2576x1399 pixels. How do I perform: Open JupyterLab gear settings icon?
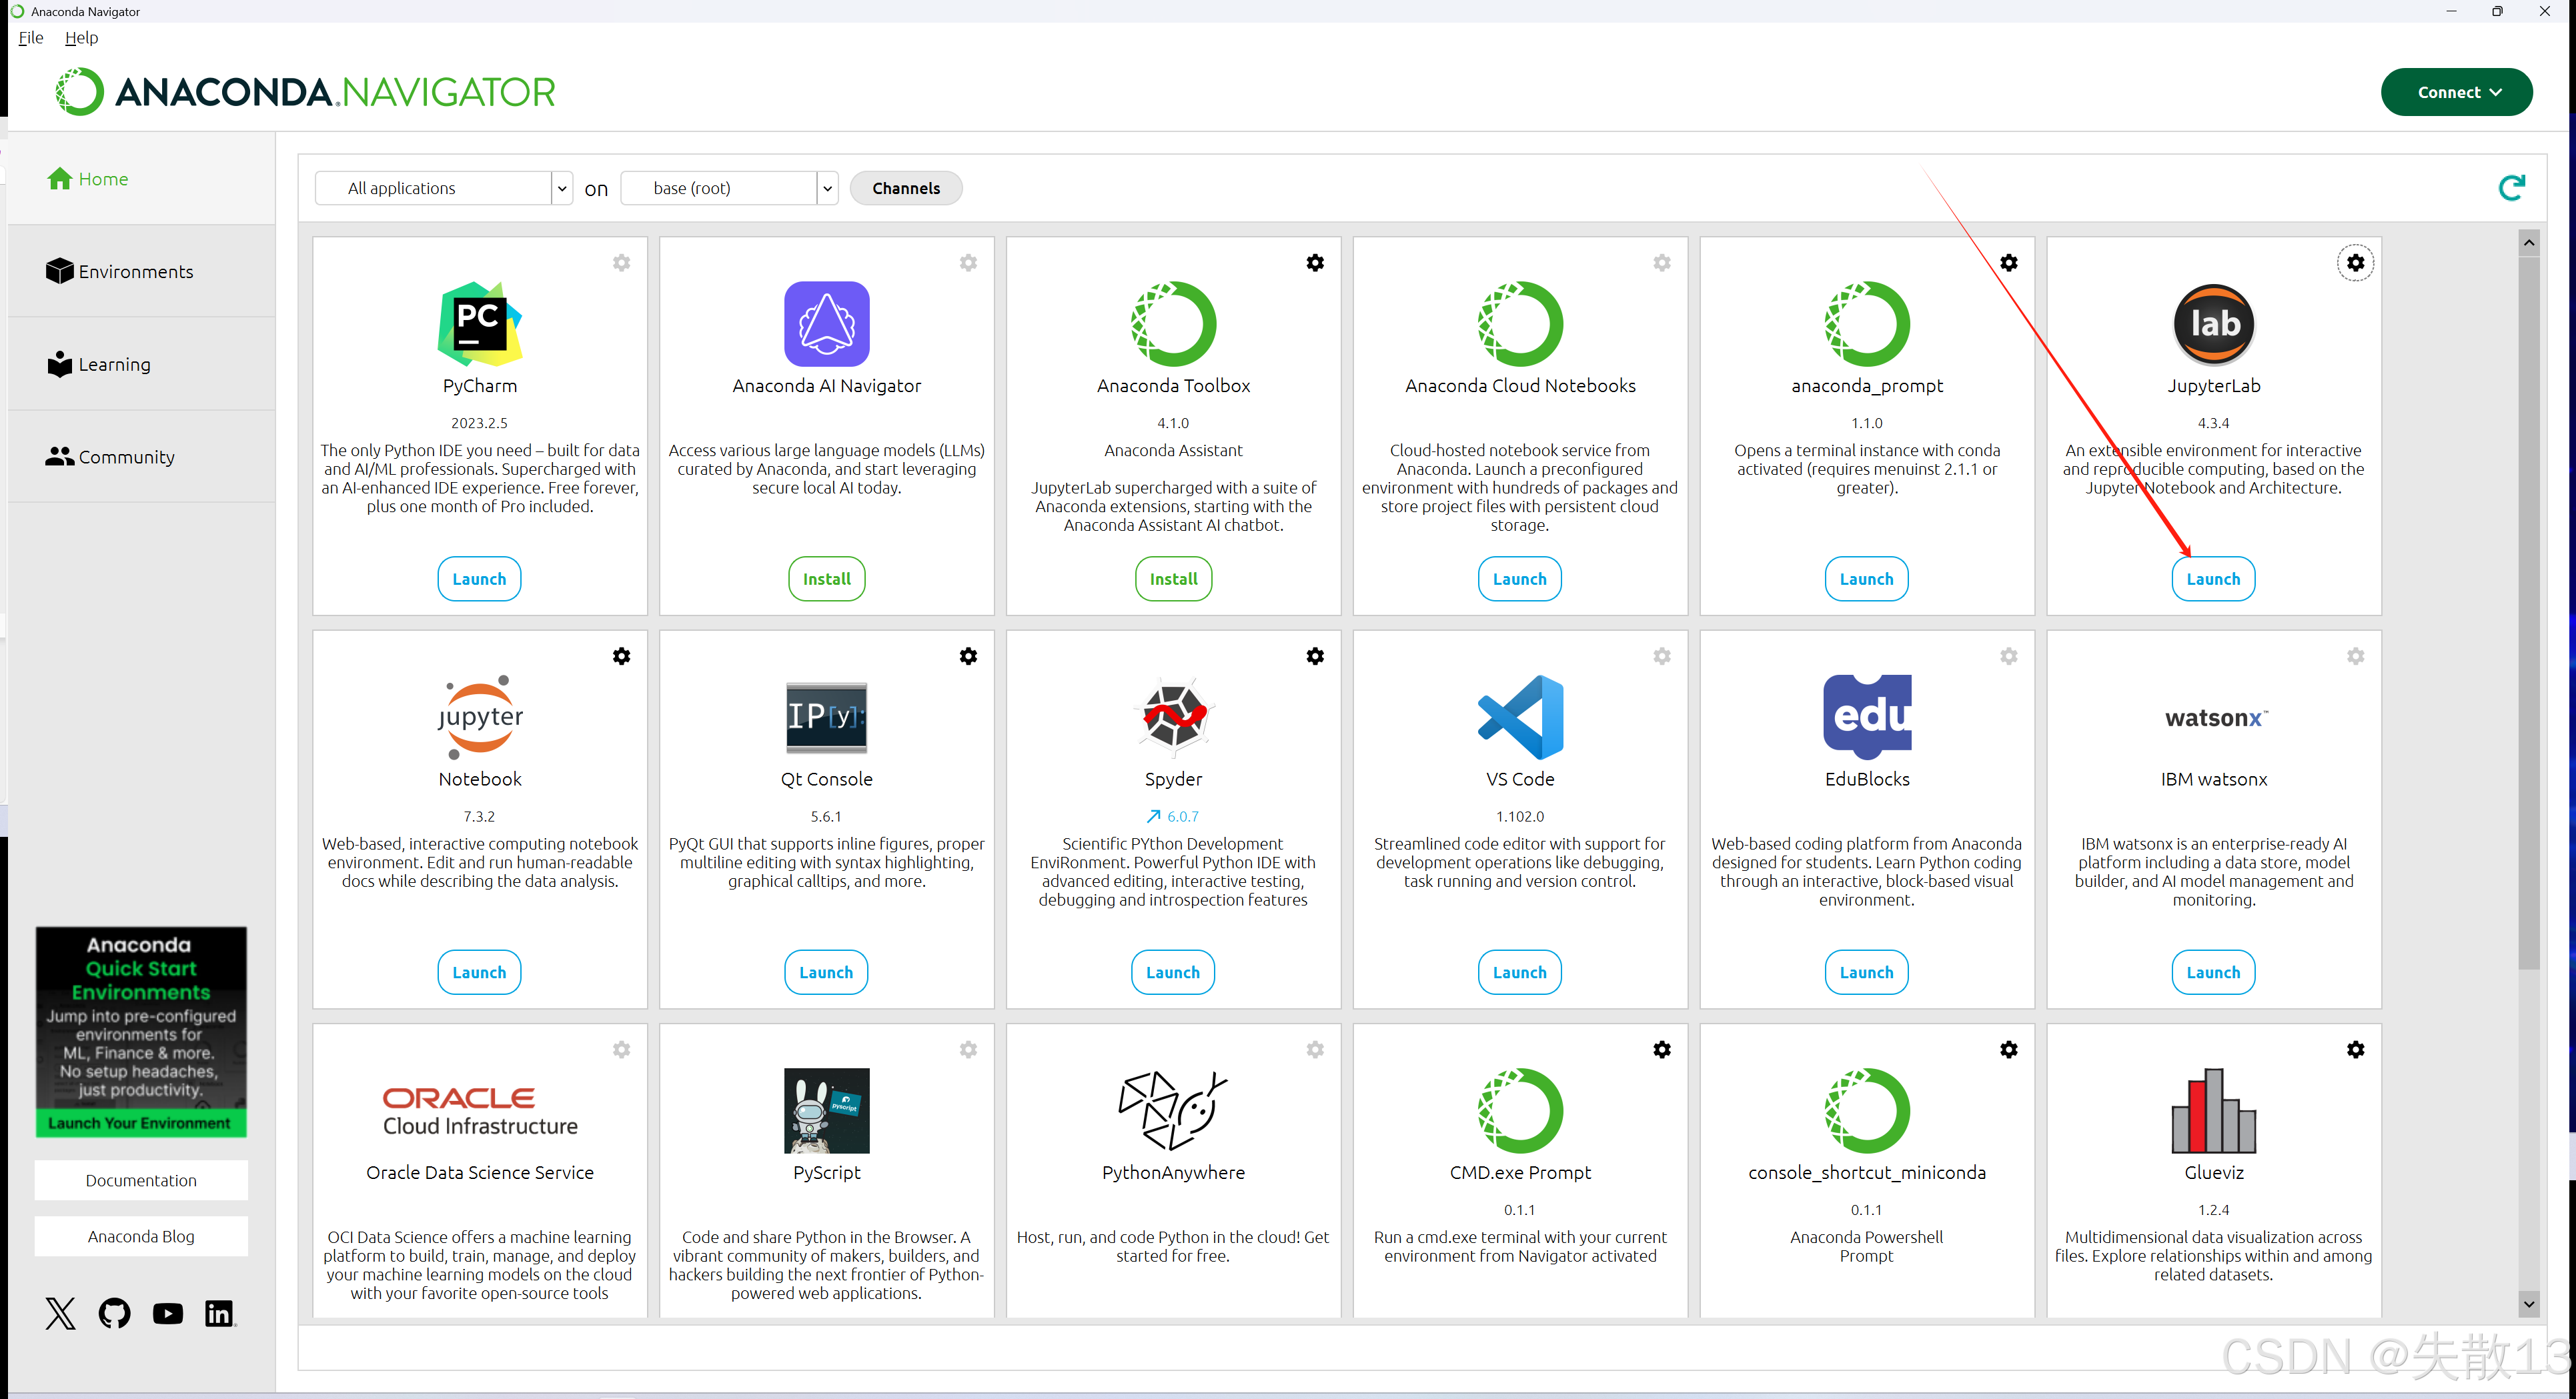coord(2355,263)
